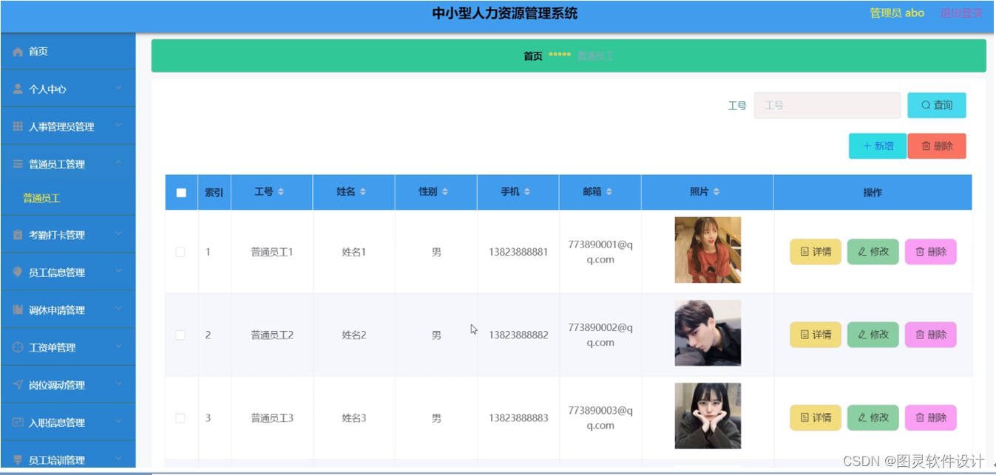Click the icon beside 工资单管理
Screen dimensions: 996x475
pyautogui.click(x=18, y=347)
